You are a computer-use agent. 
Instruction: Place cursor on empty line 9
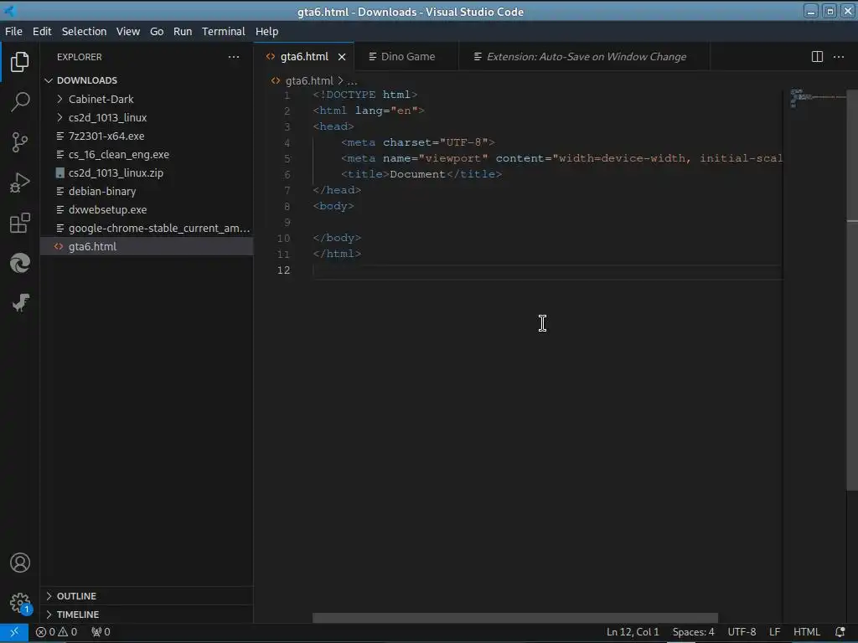[547, 223]
